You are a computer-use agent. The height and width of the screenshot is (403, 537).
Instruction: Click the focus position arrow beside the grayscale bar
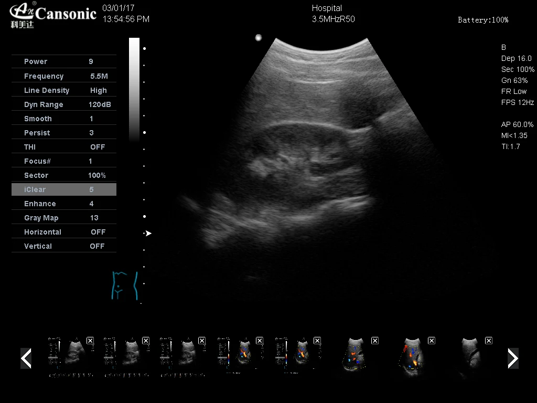pos(148,233)
